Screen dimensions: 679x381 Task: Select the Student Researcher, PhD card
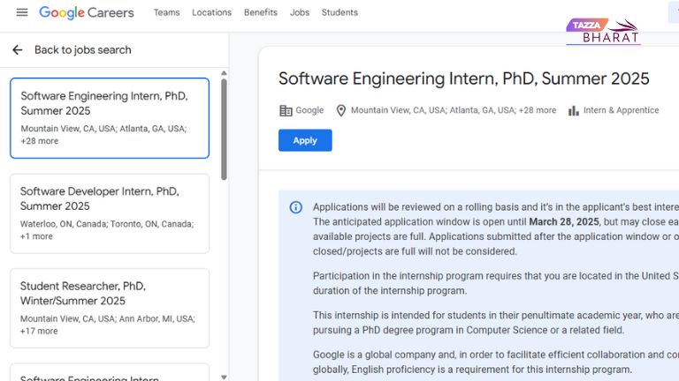[110, 308]
